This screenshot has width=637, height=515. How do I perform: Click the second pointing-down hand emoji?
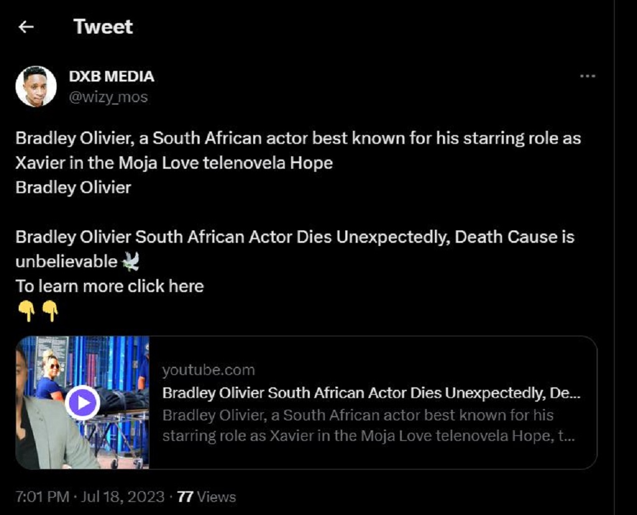(x=50, y=311)
